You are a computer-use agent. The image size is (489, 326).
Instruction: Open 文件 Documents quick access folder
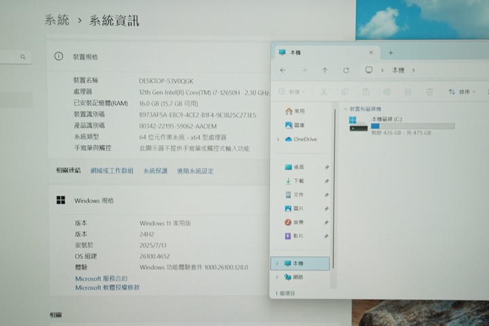[294, 195]
